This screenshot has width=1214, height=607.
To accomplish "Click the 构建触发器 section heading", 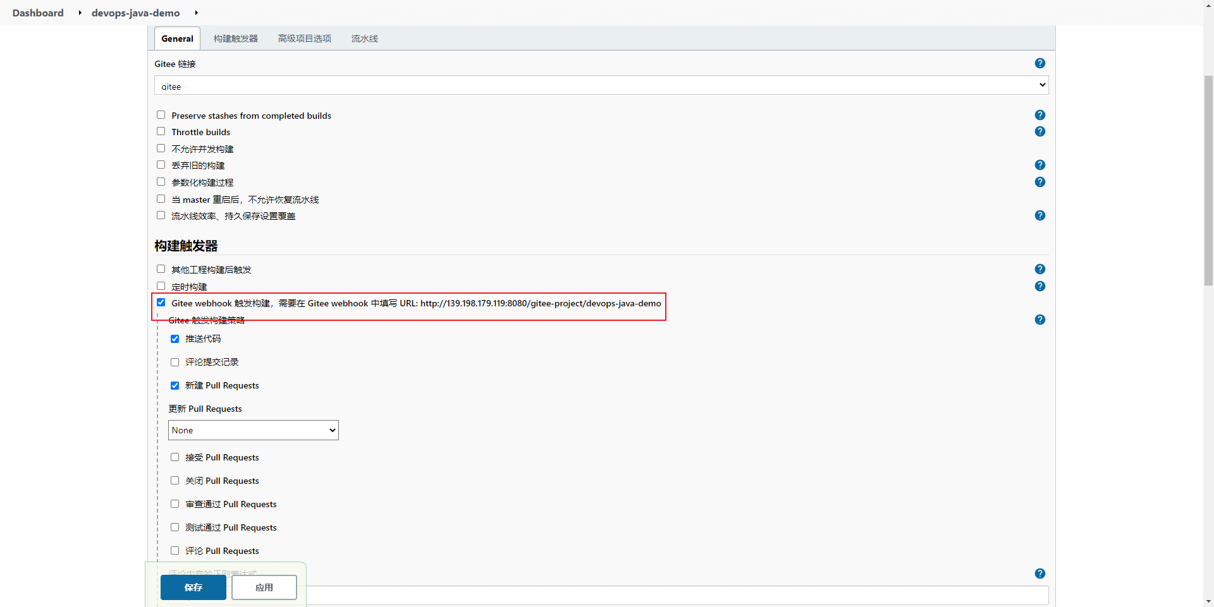I will pos(186,246).
